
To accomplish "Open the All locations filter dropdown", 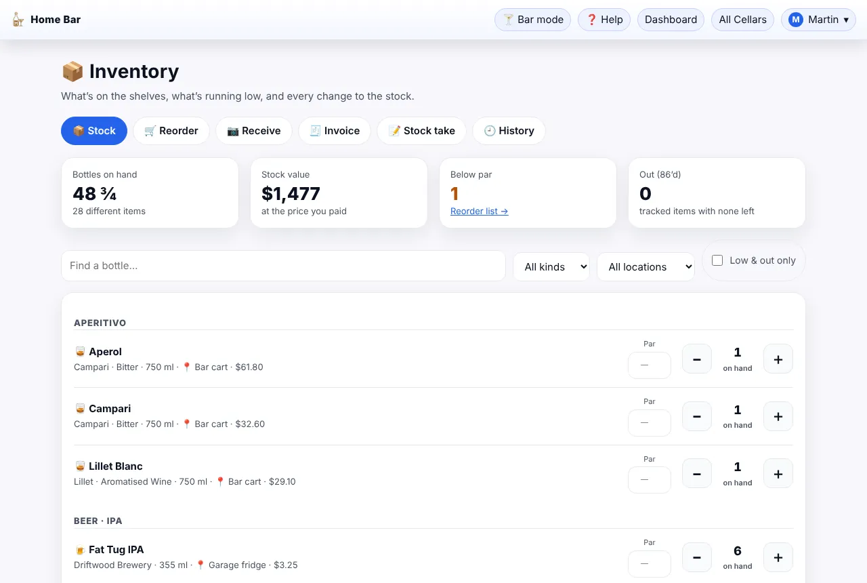I will [646, 266].
